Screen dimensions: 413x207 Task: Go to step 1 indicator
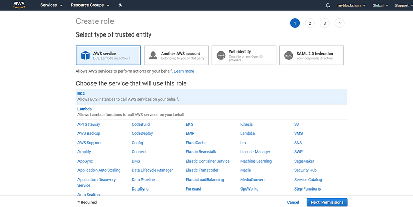click(x=295, y=23)
